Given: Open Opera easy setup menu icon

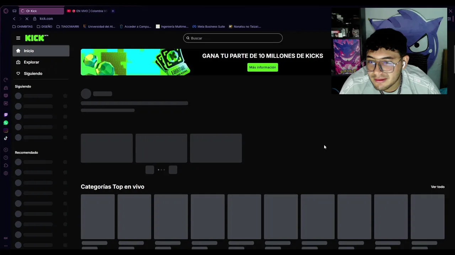Looking at the screenshot, I should (x=449, y=19).
